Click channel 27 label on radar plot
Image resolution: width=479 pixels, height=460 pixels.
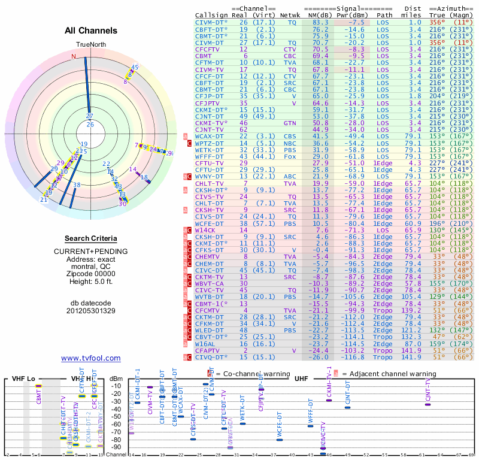pyautogui.click(x=89, y=116)
